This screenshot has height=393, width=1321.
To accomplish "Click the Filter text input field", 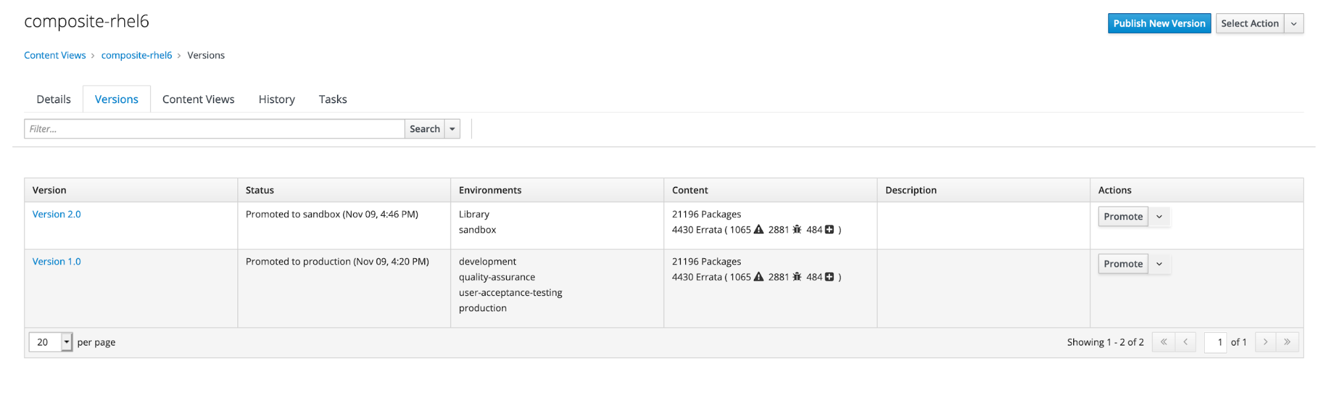I will (x=214, y=129).
